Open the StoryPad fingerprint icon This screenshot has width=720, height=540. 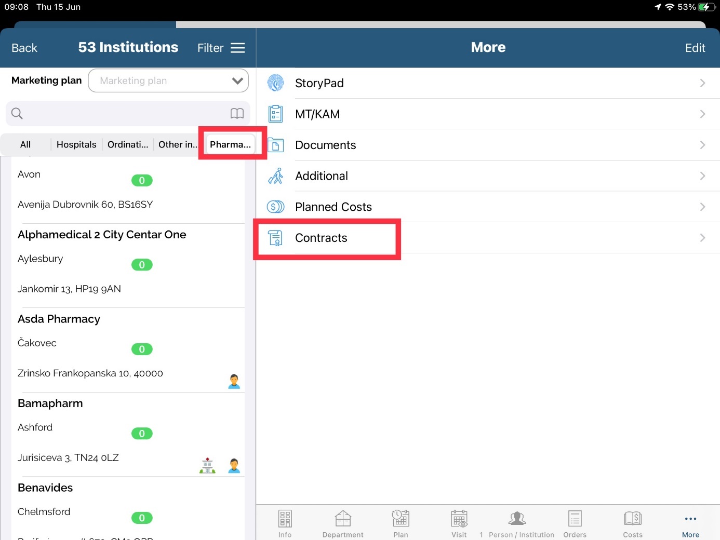coord(275,83)
